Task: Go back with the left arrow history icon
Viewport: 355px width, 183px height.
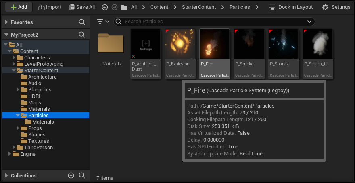Action: [x=104, y=7]
